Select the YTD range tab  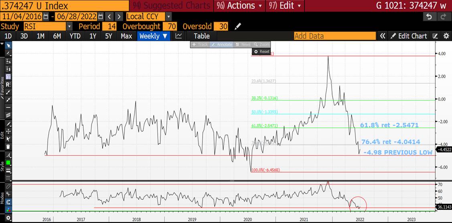click(75, 36)
